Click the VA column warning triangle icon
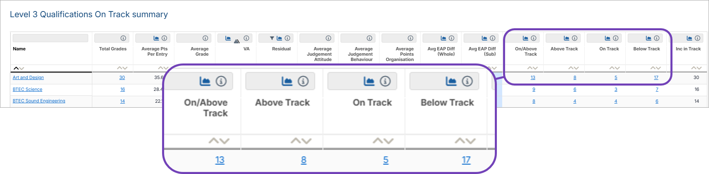The width and height of the screenshot is (709, 174). click(237, 41)
